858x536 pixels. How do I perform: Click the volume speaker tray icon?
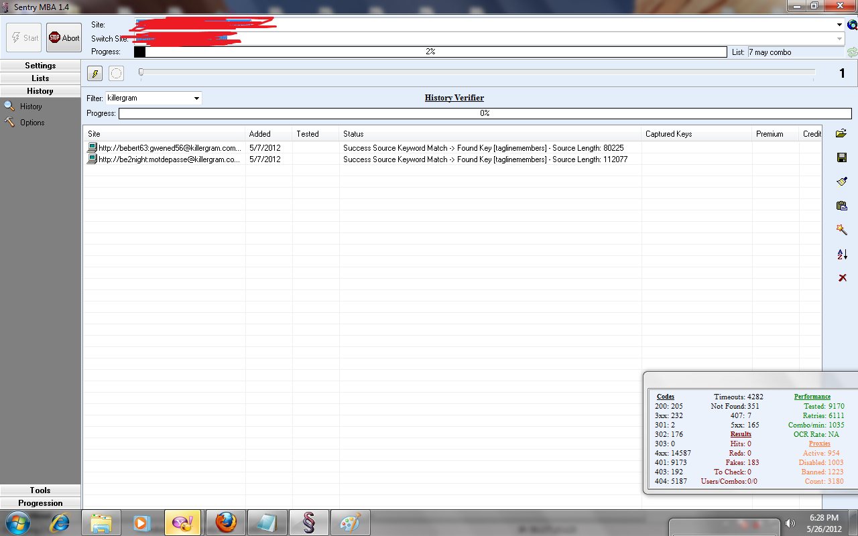790,523
